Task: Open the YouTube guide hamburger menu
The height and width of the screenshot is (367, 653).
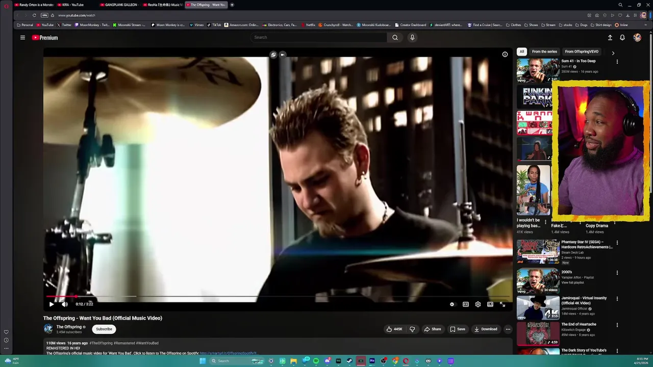Action: point(22,37)
